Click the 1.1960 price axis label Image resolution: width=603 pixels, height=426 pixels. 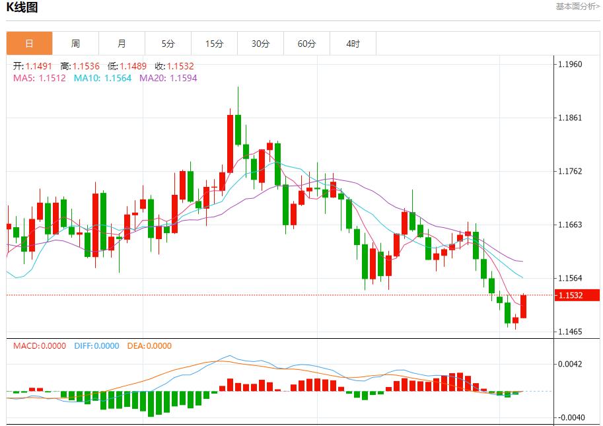(x=569, y=63)
